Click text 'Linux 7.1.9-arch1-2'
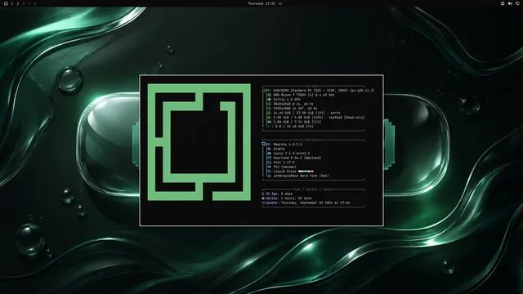The image size is (523, 294). tap(292, 154)
